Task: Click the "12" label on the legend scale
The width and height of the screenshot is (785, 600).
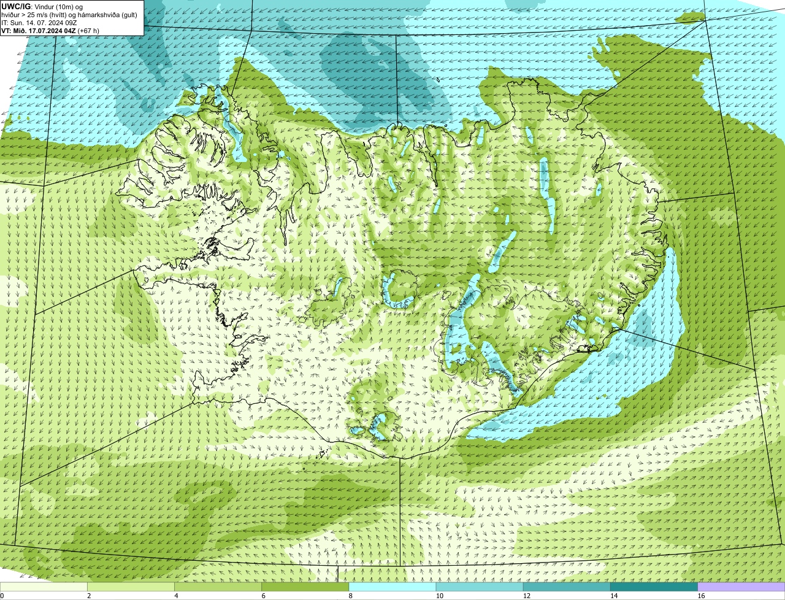Action: (x=526, y=596)
